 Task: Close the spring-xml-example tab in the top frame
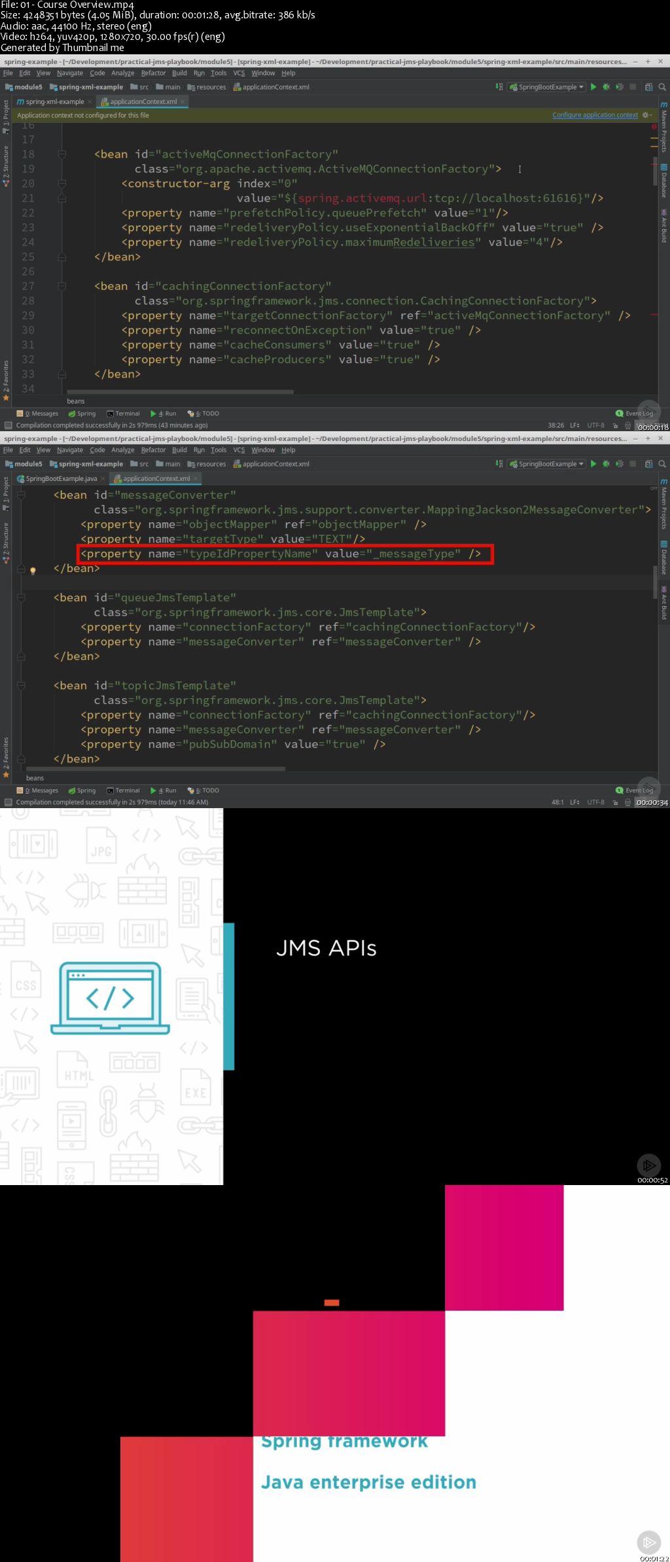click(x=90, y=101)
